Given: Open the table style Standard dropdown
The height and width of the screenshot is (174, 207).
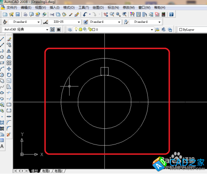Looking at the screenshot, I should (x=105, y=22).
